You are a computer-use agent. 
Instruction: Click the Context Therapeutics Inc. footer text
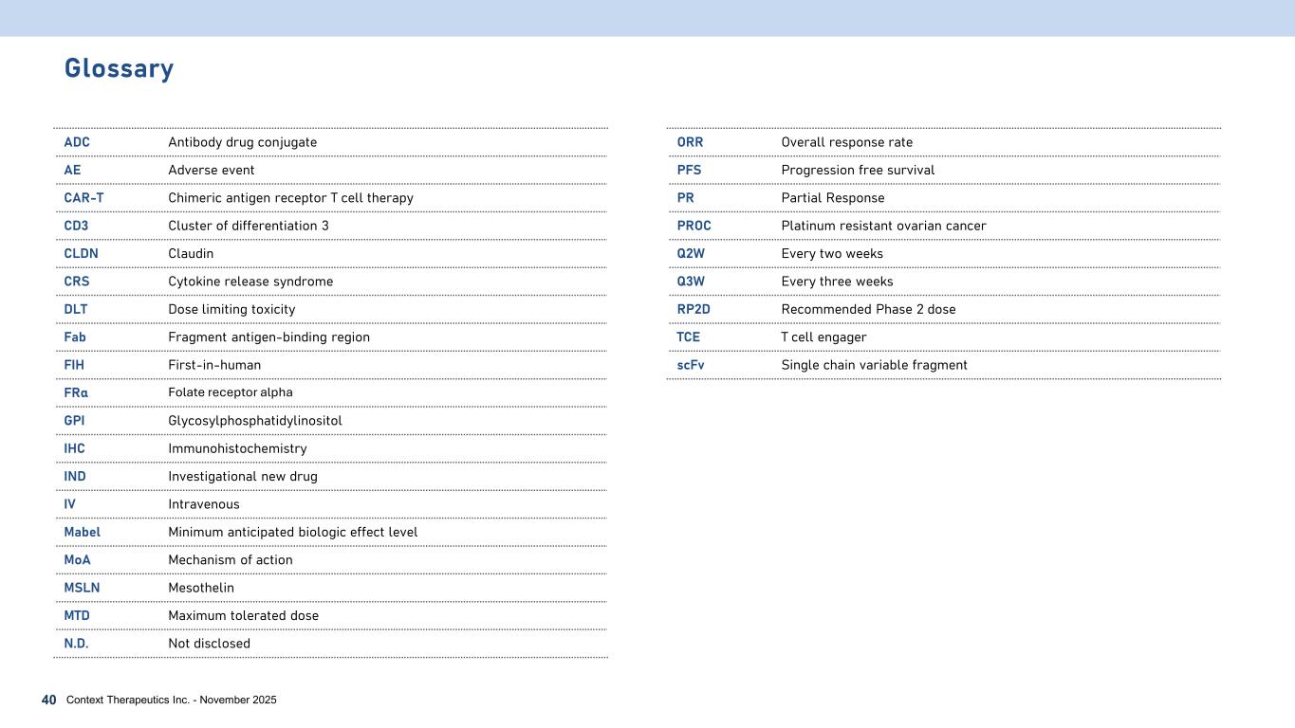[x=171, y=701]
